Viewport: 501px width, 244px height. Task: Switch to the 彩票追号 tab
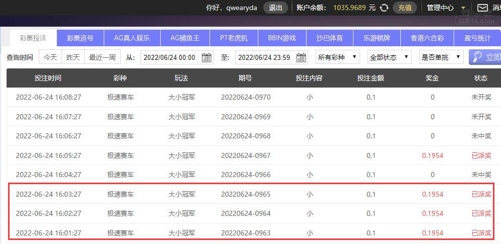click(x=80, y=38)
